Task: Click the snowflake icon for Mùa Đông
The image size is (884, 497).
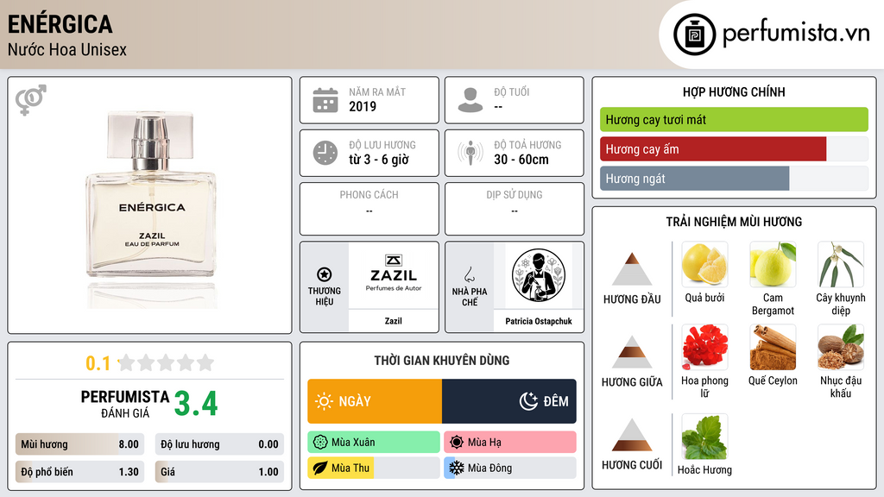Action: click(457, 468)
